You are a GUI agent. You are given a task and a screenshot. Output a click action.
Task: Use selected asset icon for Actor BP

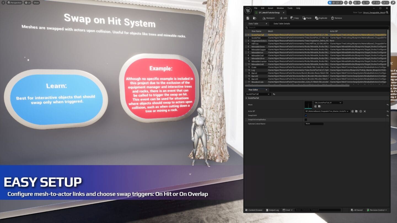pyautogui.click(x=352, y=111)
